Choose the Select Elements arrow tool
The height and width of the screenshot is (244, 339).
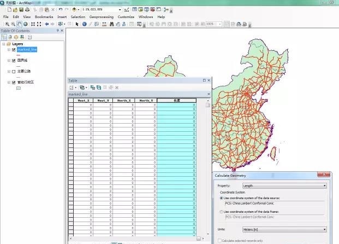point(77,24)
